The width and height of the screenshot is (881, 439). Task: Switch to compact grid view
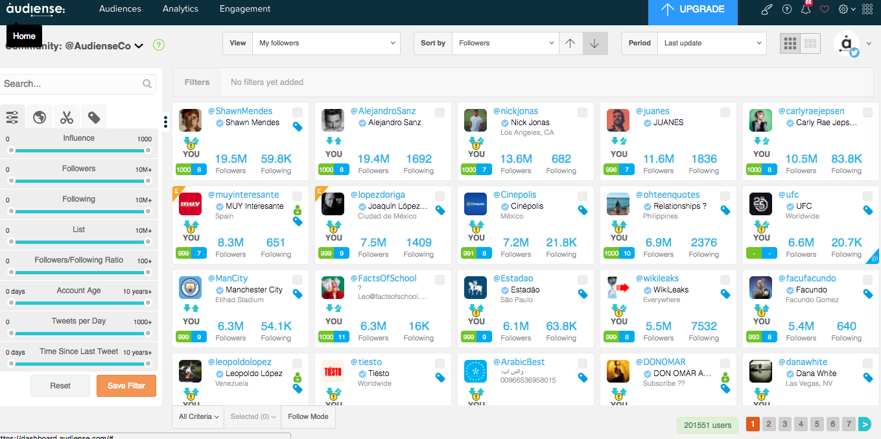(810, 43)
